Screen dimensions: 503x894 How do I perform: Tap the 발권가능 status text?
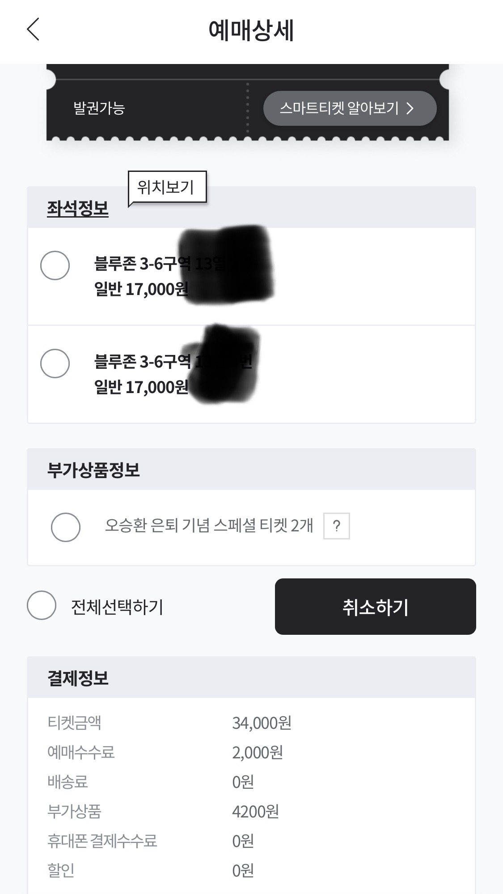point(99,108)
